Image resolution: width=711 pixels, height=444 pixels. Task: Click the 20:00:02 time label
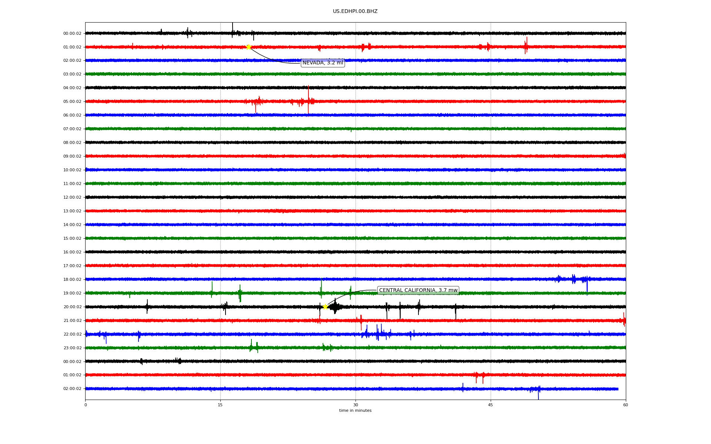tap(72, 307)
